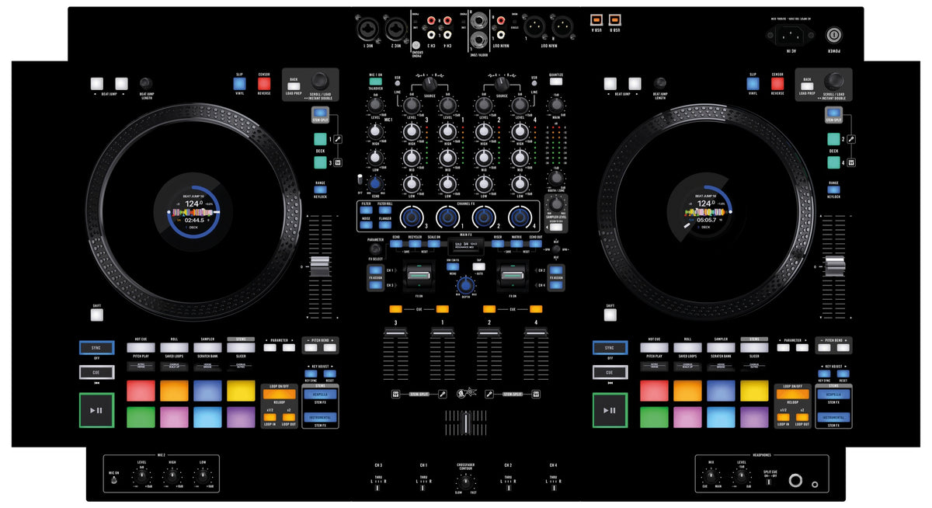Screen dimensions: 932x508
Task: Switch to SAMPLER pad mode on right deck
Action: coord(721,347)
